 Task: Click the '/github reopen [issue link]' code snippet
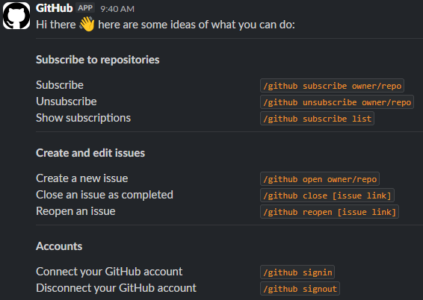click(330, 212)
